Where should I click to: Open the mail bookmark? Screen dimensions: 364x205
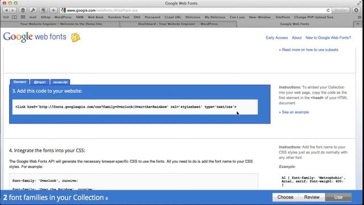tap(33, 17)
